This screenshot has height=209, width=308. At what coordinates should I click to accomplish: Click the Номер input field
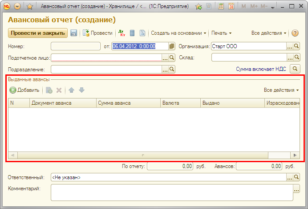76,46
